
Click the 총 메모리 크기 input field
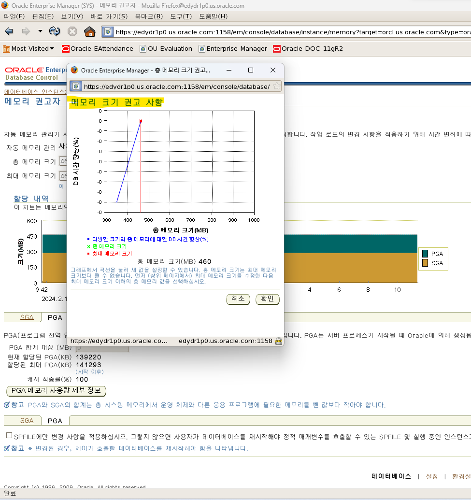point(63,162)
